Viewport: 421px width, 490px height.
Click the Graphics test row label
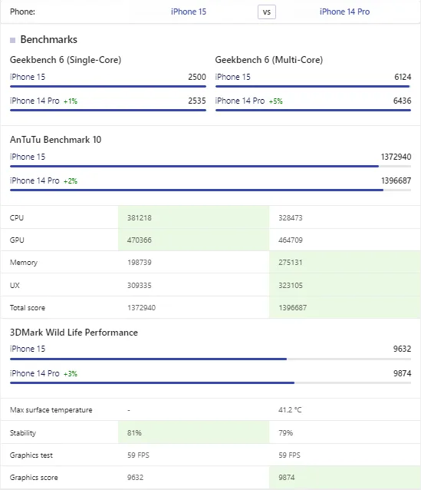[31, 455]
